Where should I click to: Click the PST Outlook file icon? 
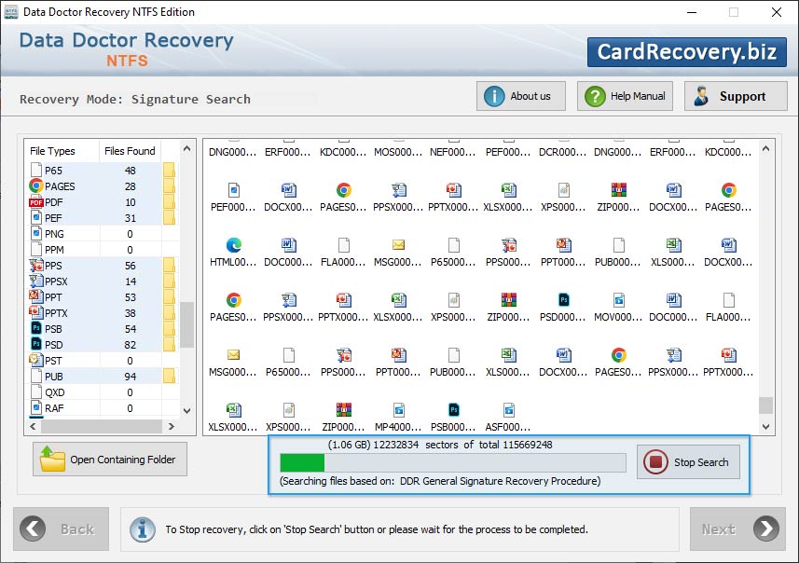(x=36, y=360)
